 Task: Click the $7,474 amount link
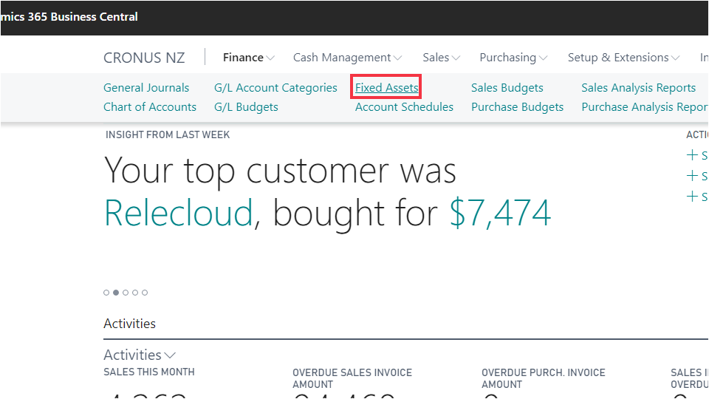click(x=500, y=213)
